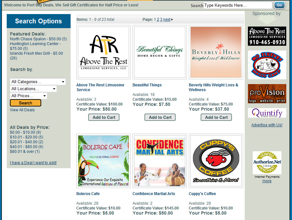Filter deals priced $0.00 - $10.00
The height and width of the screenshot is (220, 292).
coord(26,132)
